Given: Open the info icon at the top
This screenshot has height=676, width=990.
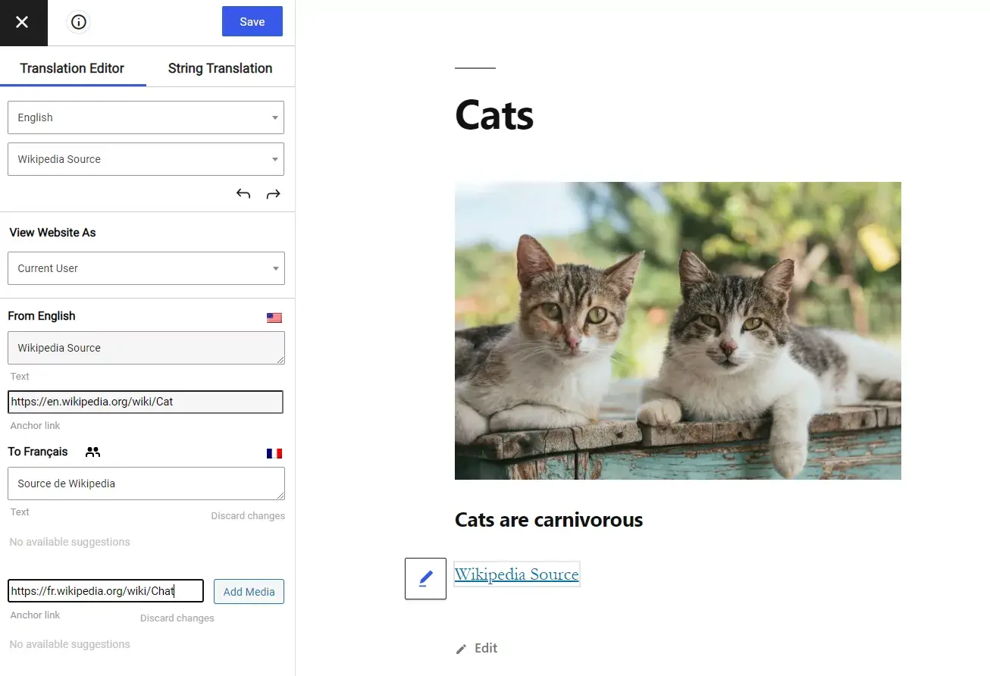Looking at the screenshot, I should 78,23.
